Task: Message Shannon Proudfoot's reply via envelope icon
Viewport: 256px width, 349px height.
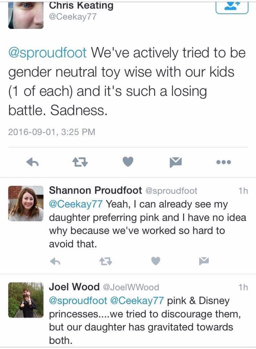Action: [204, 261]
